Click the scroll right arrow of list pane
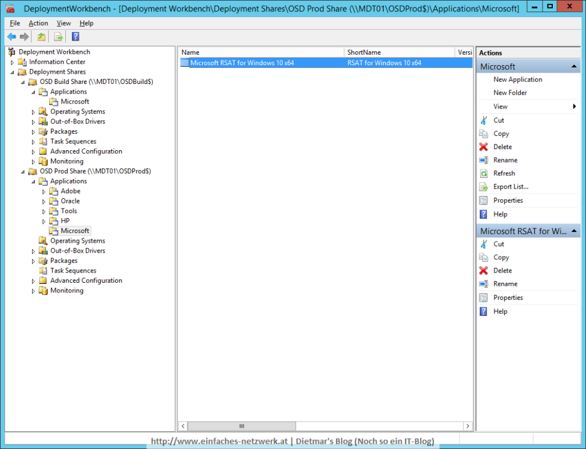The height and width of the screenshot is (449, 586). [468, 426]
